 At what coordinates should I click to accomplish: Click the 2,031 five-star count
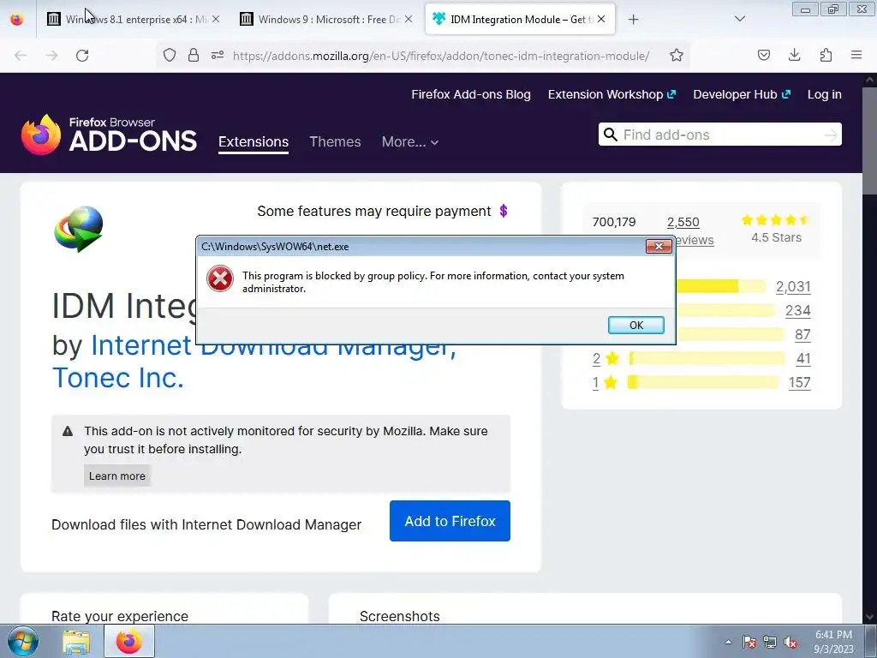coord(793,286)
